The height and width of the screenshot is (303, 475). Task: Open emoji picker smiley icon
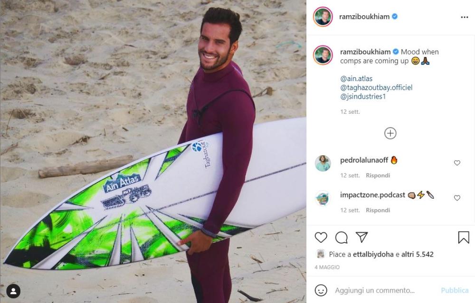click(321, 290)
